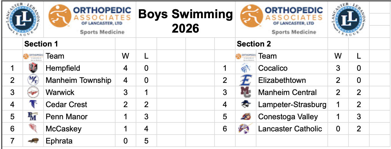Screen dimensions: 391x149
Task: Click the left Lancaster-Lebanon League emblem
Action: (x=23, y=19)
